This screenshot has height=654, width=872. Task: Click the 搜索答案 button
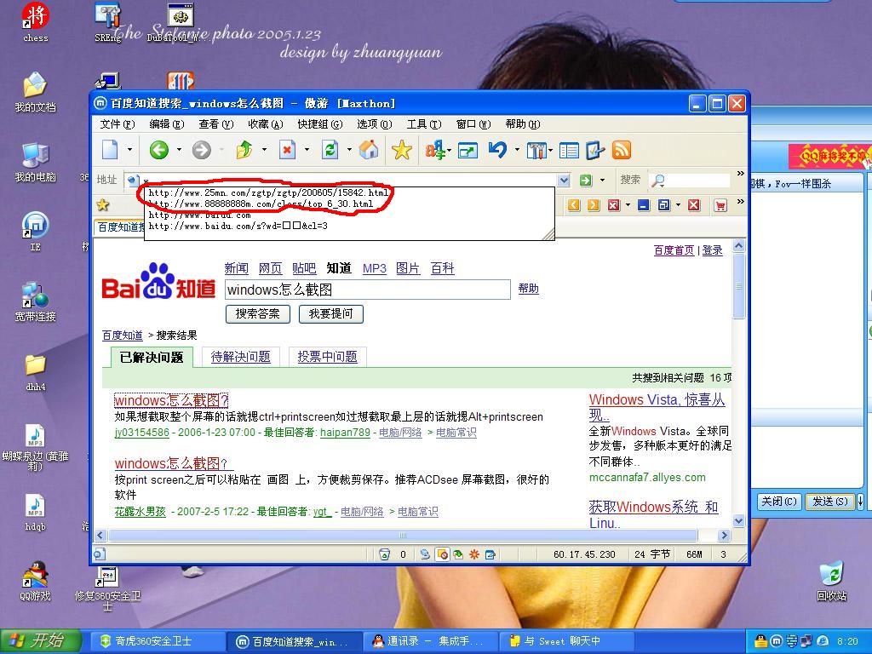pyautogui.click(x=257, y=313)
